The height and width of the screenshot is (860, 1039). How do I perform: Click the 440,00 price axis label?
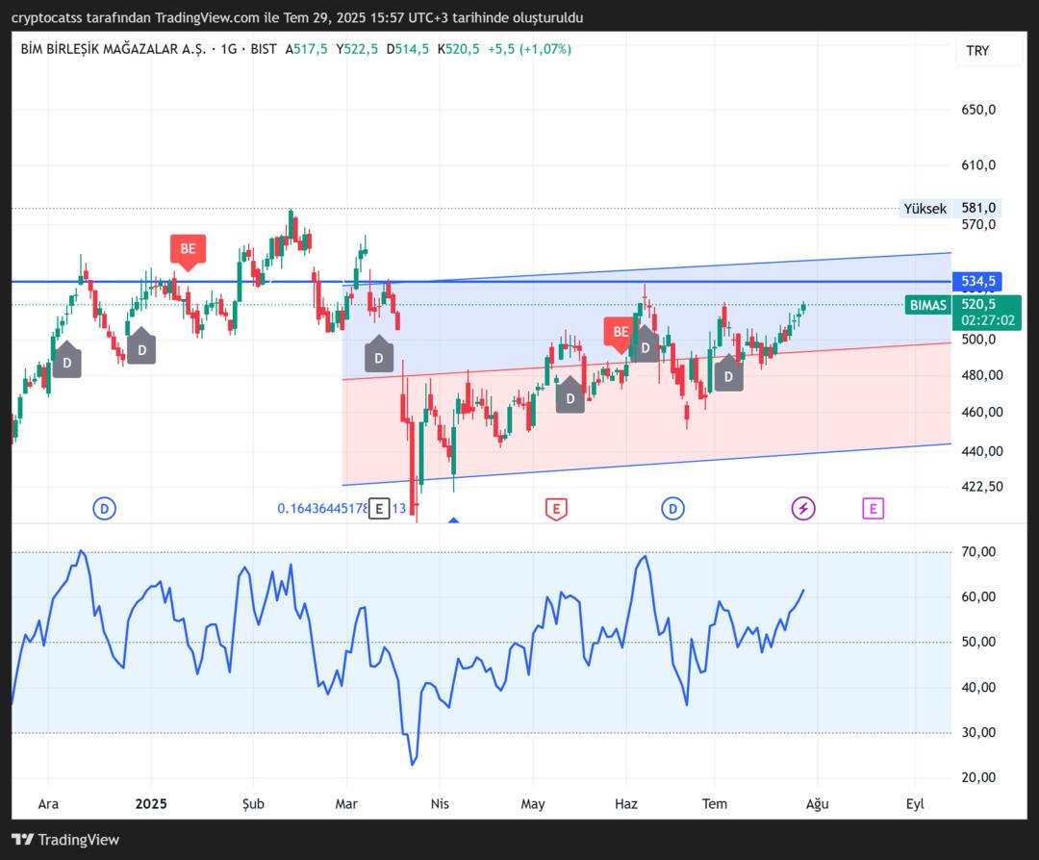pyautogui.click(x=982, y=451)
